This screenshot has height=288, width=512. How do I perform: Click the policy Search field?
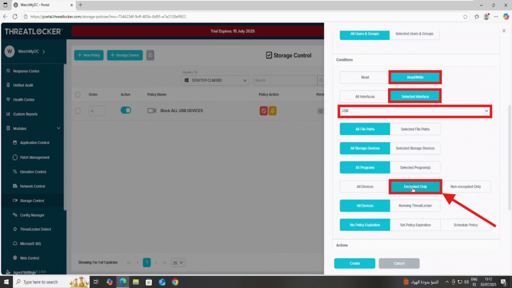(x=284, y=80)
